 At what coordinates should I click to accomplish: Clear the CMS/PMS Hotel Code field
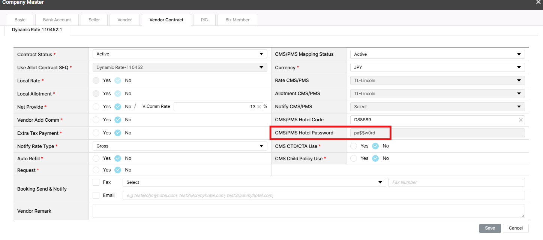click(520, 120)
